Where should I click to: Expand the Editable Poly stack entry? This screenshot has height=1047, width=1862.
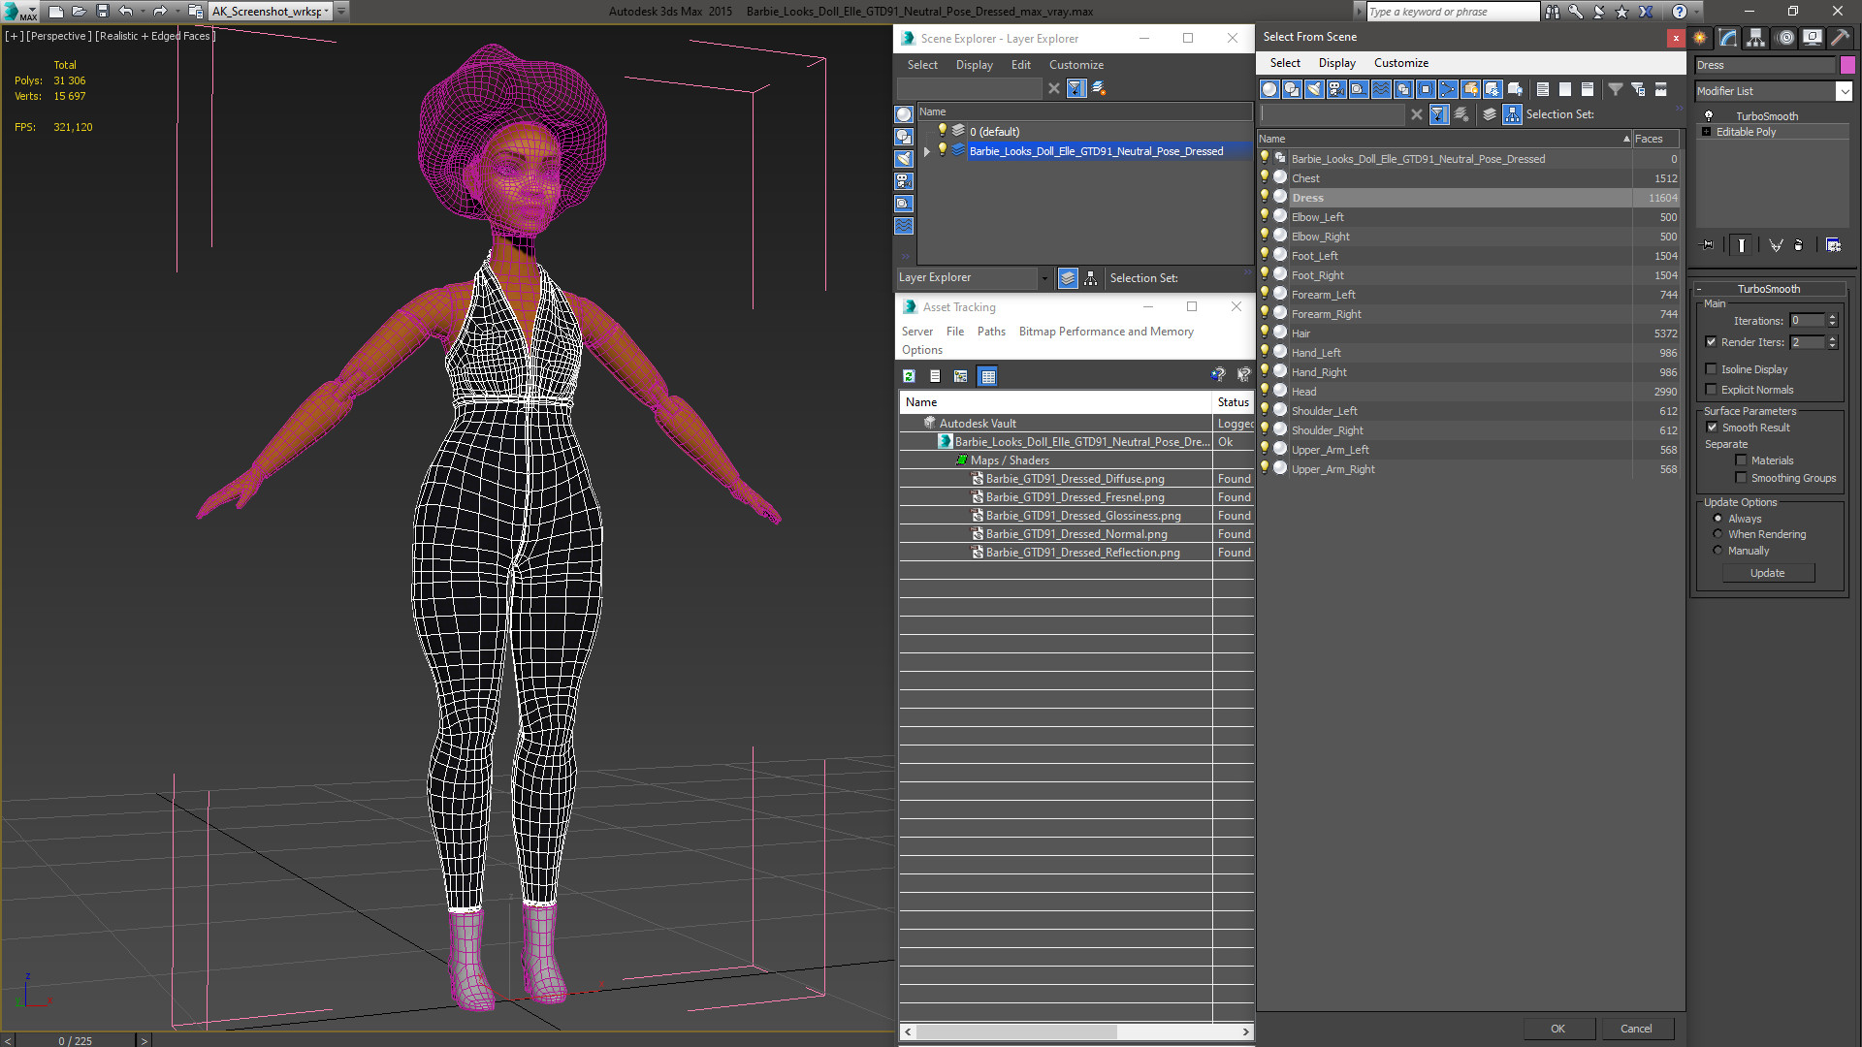[1706, 132]
